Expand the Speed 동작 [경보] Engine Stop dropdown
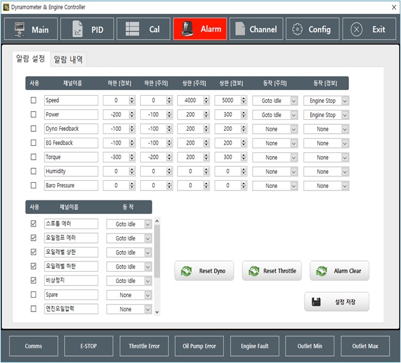Image resolution: width=401 pixels, height=363 pixels. [345, 100]
